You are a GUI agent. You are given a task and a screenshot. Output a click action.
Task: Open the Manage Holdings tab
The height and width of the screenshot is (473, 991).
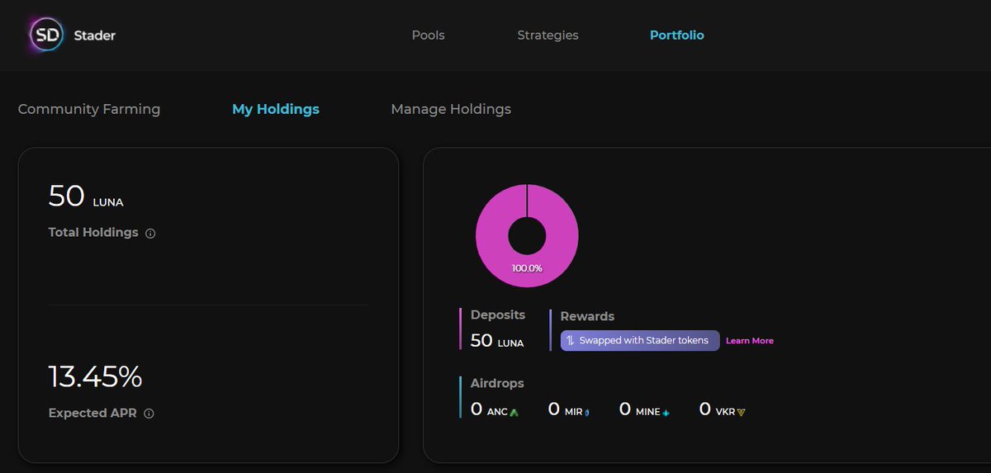point(451,109)
